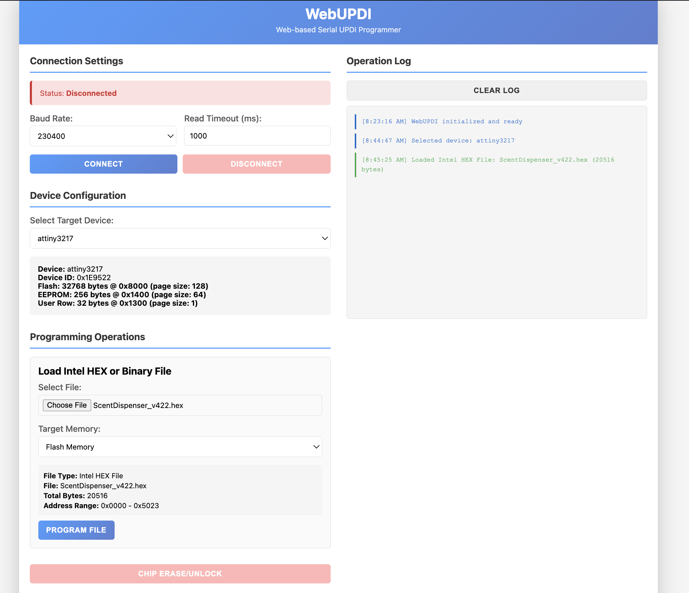Click the 'Connection Settings' heading
The width and height of the screenshot is (689, 593).
(77, 61)
